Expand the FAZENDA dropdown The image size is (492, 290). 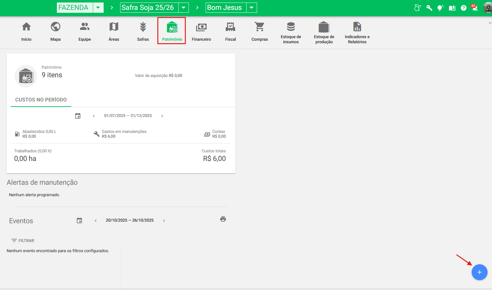click(98, 8)
